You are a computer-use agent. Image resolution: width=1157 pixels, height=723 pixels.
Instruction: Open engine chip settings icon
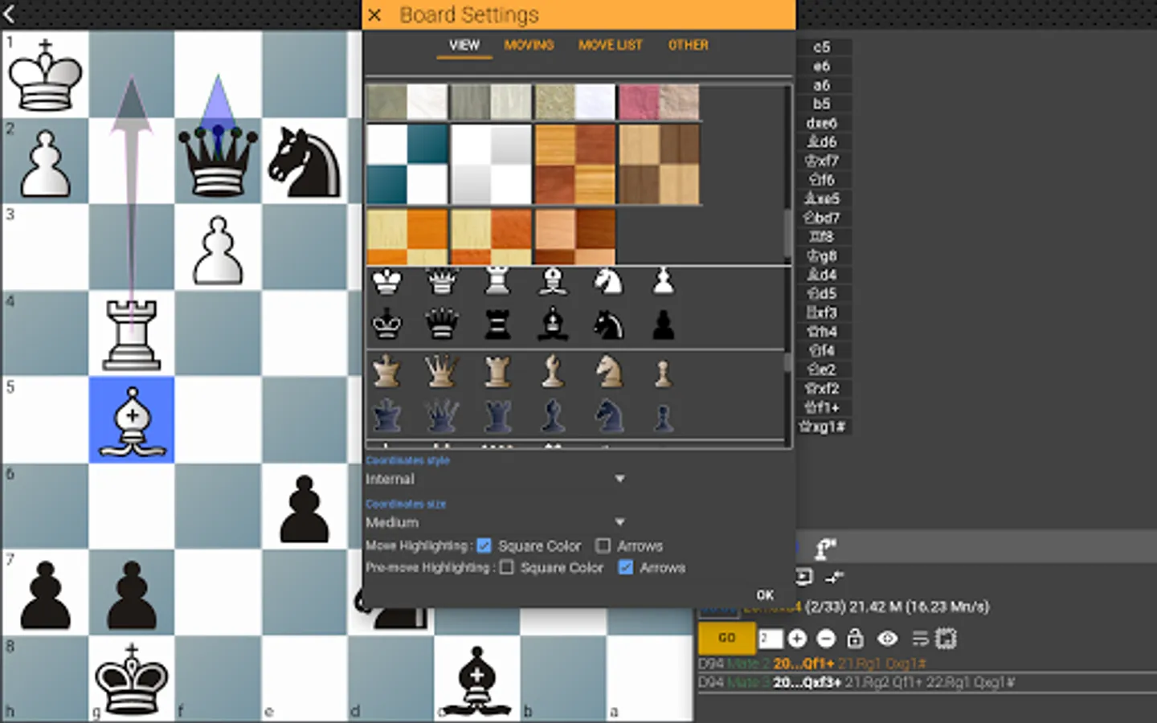click(x=946, y=639)
